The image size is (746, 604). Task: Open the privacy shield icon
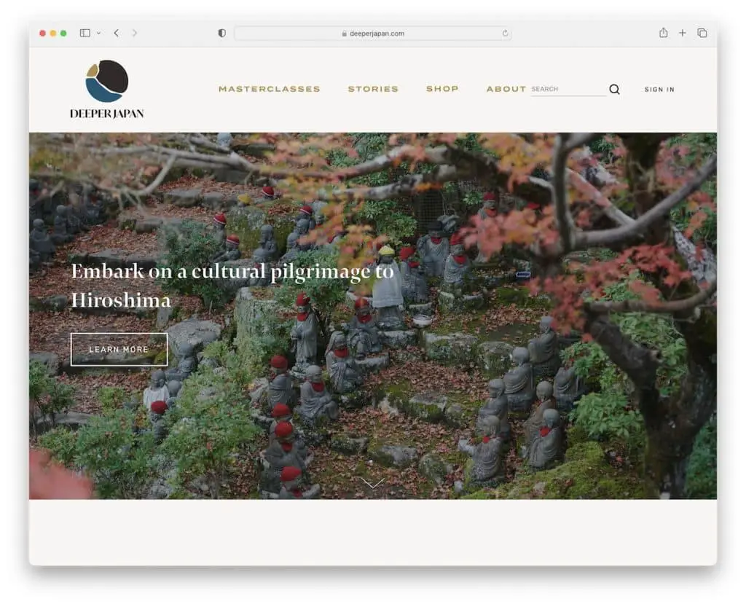click(x=221, y=33)
